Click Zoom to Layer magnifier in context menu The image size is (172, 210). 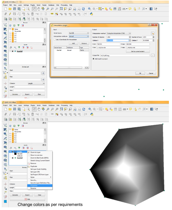click(x=28, y=152)
